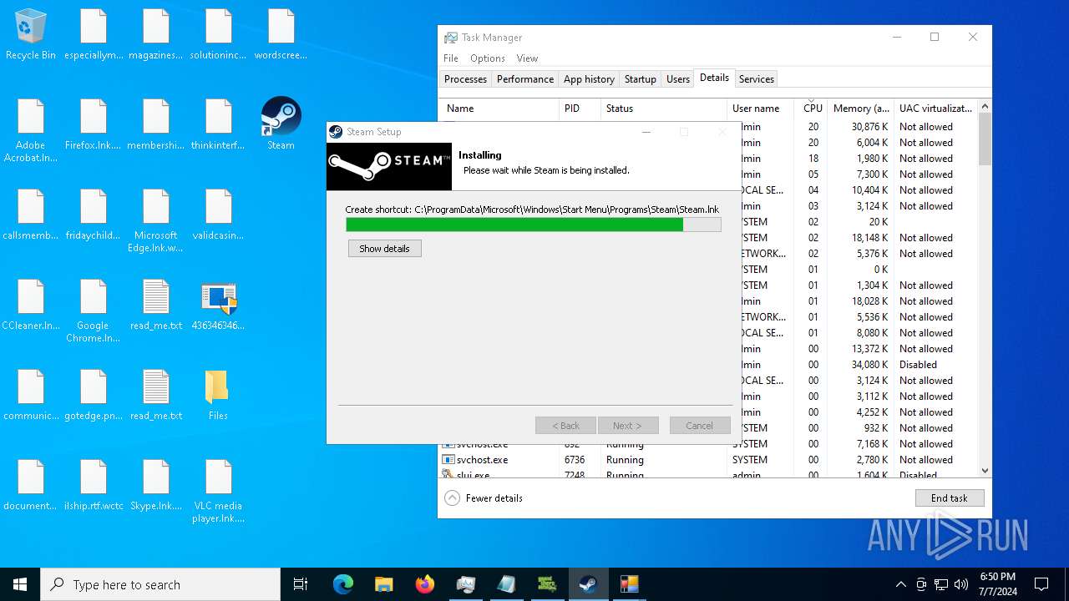Open the File menu in Task Manager
Image resolution: width=1069 pixels, height=601 pixels.
[451, 58]
